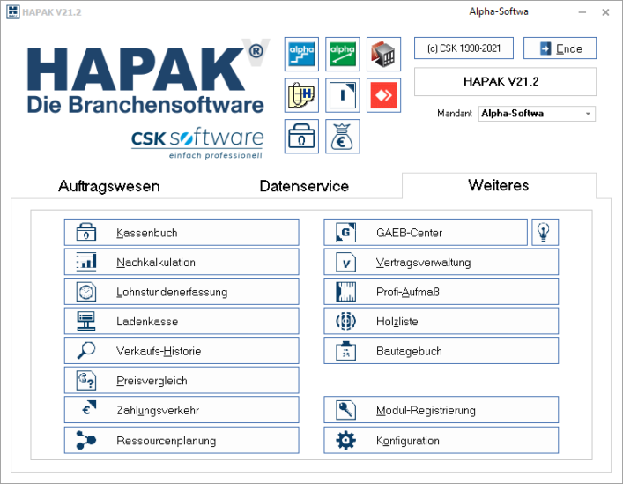Switch to the Datenservice tab
This screenshot has width=623, height=484.
(304, 186)
